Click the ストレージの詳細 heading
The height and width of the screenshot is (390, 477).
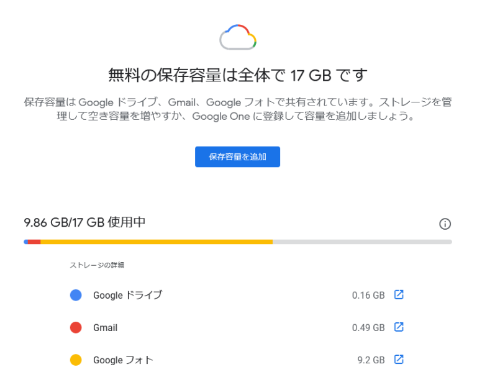click(x=97, y=265)
